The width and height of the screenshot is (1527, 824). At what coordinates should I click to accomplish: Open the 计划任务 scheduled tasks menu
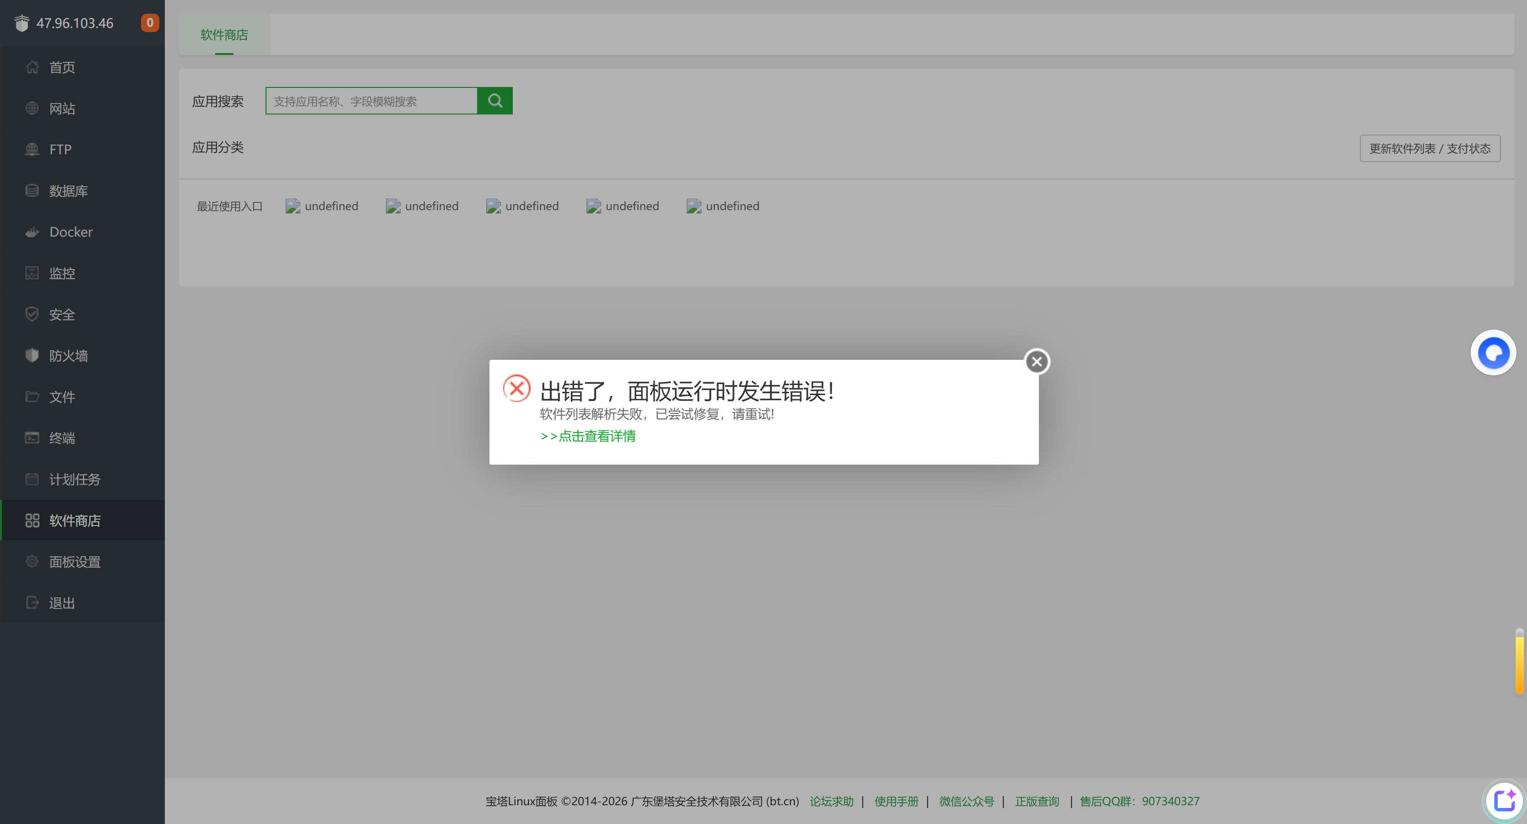click(x=75, y=480)
